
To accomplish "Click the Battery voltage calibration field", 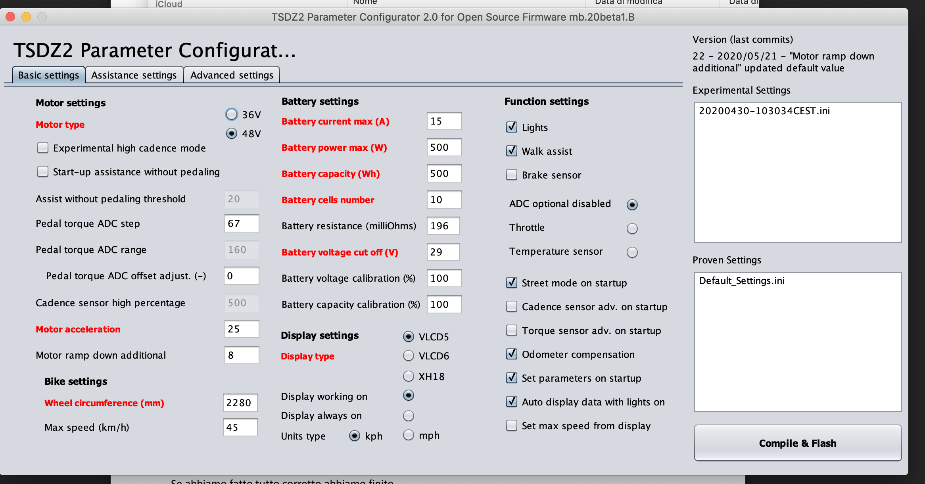I will (444, 278).
